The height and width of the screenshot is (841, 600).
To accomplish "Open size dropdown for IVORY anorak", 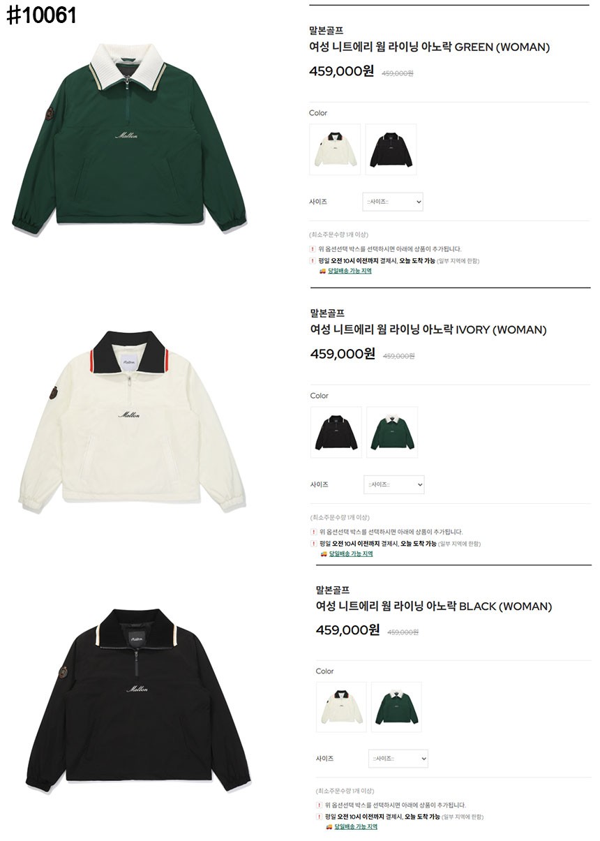I will click(394, 484).
